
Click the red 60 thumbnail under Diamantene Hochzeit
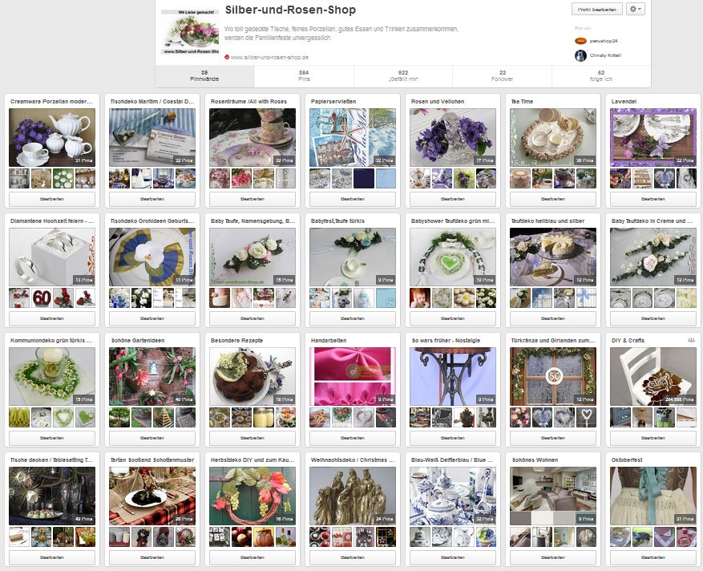41,298
